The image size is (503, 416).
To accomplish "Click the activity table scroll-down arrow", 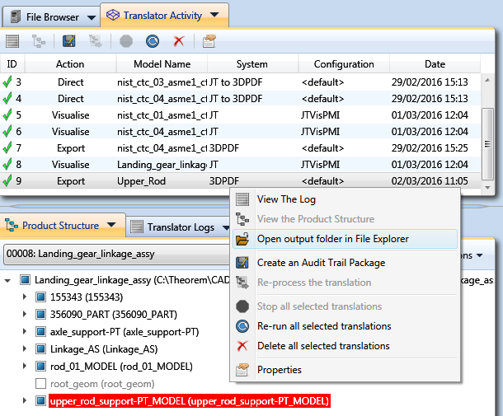I will (487, 188).
